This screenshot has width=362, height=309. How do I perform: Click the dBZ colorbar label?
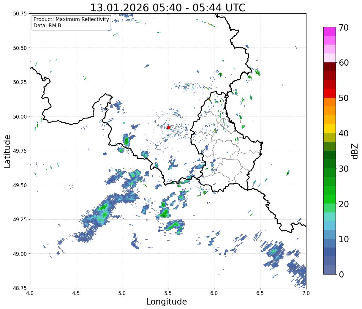pos(355,151)
